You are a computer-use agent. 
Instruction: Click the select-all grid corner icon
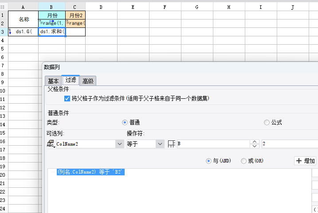2,7
